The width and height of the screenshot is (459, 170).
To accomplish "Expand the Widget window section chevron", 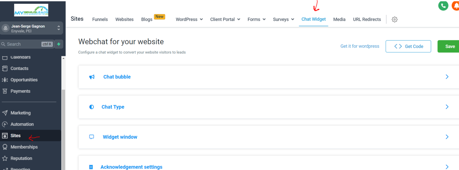I will click(x=447, y=137).
